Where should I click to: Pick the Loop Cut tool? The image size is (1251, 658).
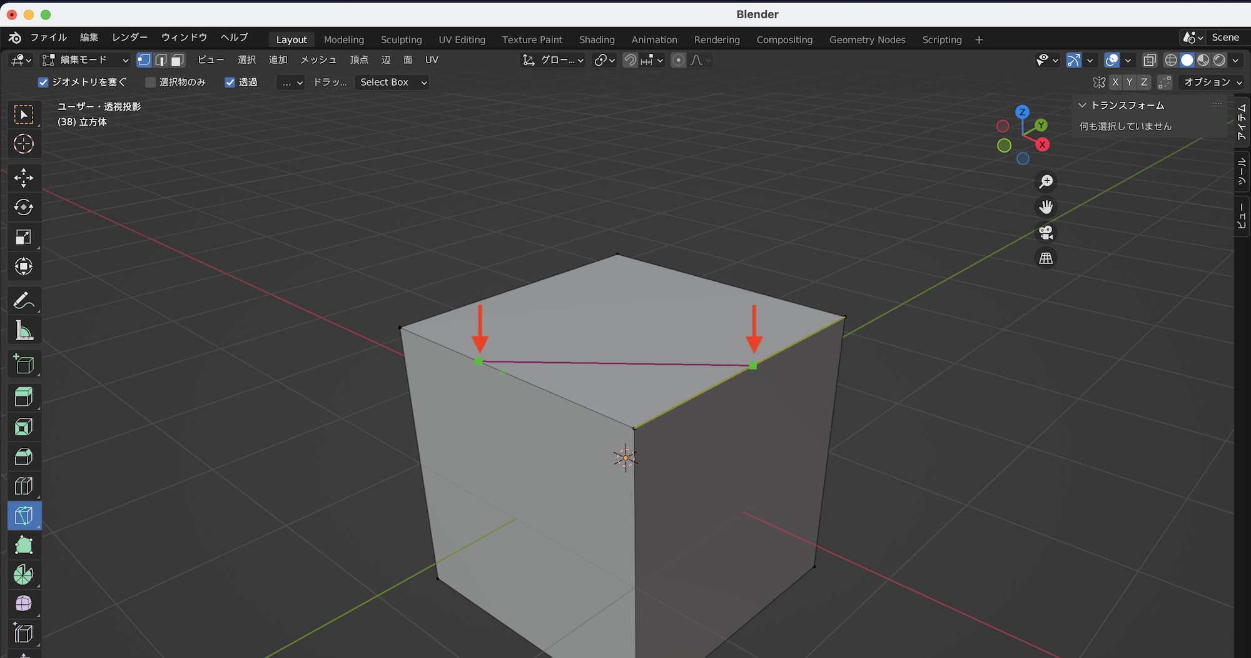pos(24,486)
